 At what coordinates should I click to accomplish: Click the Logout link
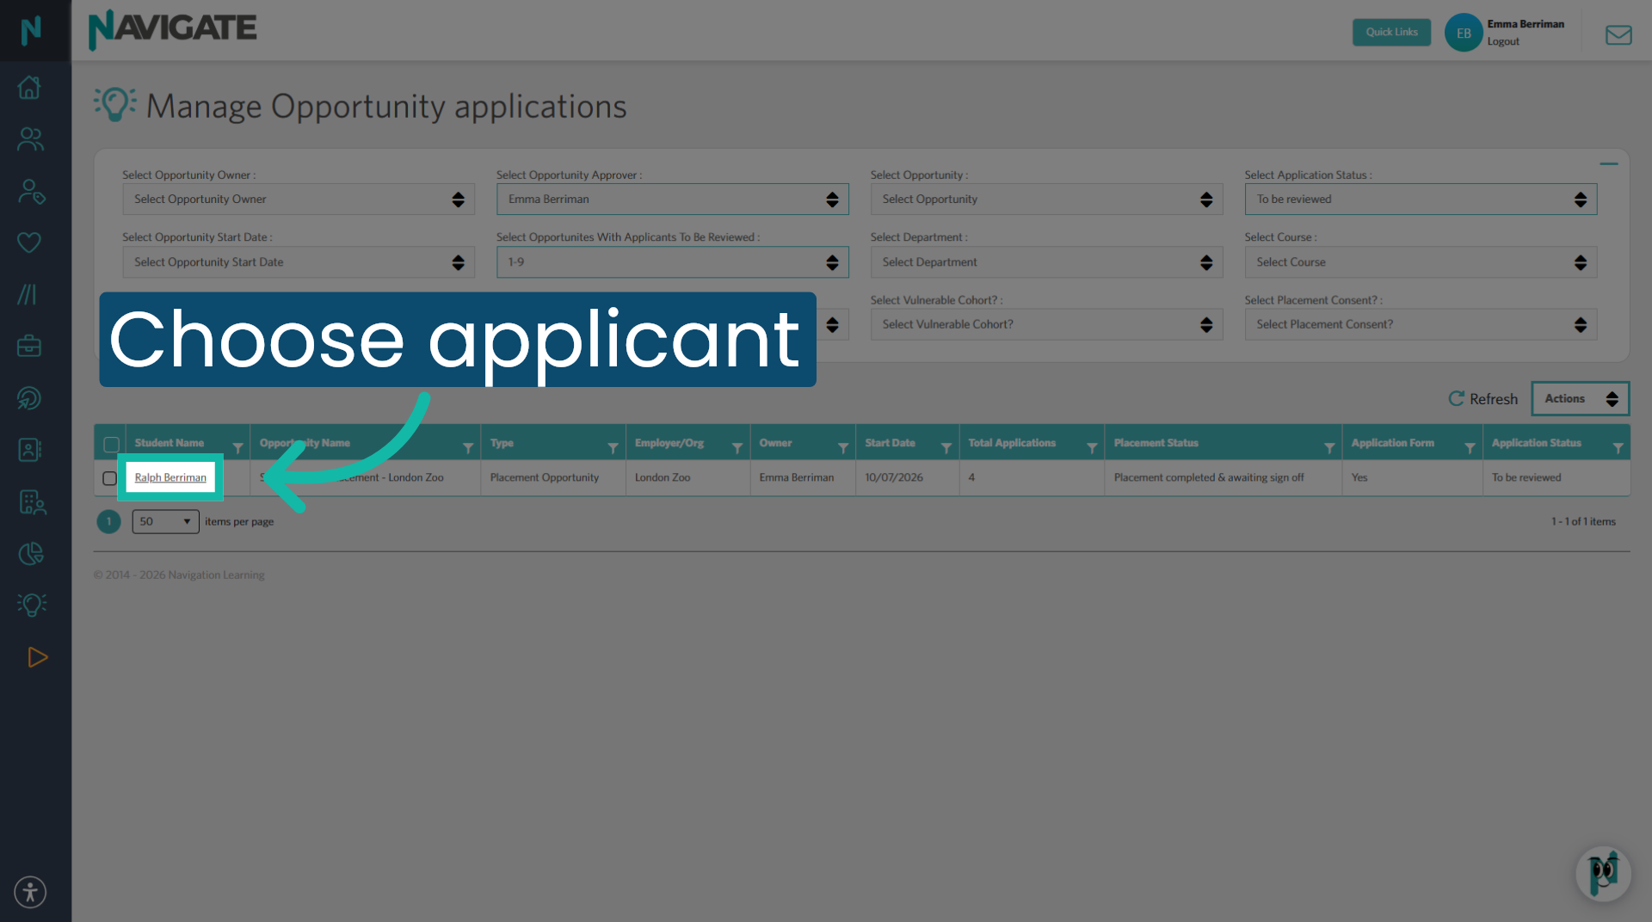click(1503, 41)
